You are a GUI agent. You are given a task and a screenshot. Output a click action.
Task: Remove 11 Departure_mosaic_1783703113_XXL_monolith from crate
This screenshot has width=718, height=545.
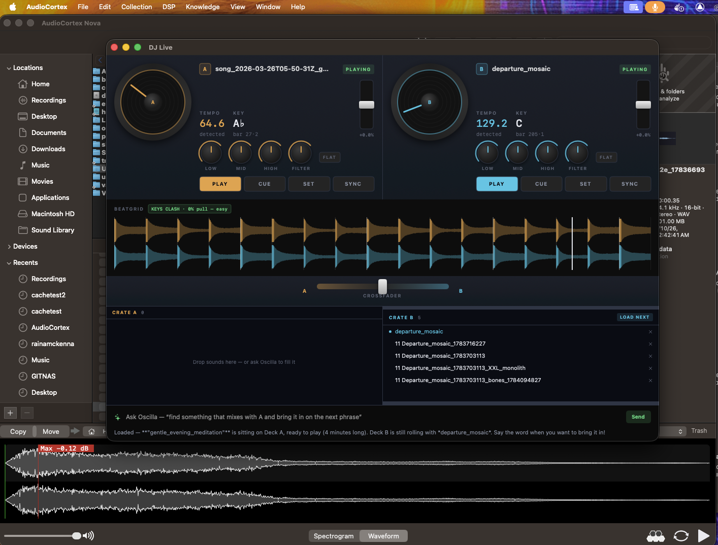coord(650,368)
